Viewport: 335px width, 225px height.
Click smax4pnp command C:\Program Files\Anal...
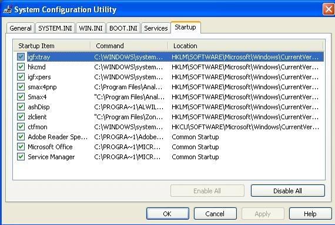(128, 87)
